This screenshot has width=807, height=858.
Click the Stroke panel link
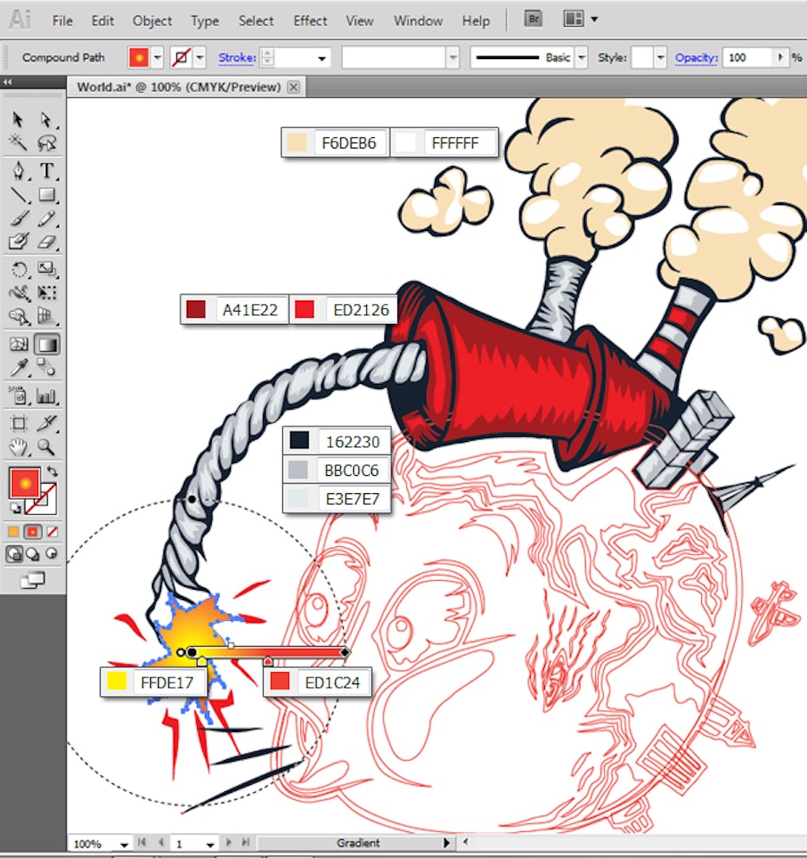235,58
